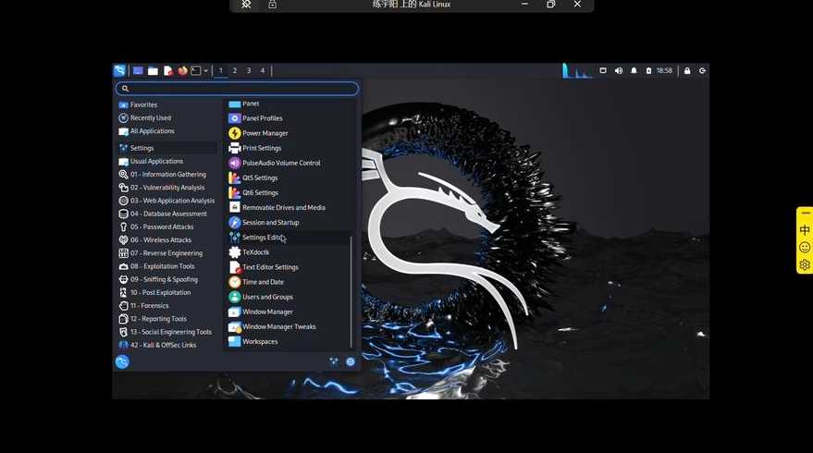The height and width of the screenshot is (453, 813).
Task: Open the volume control tray icon
Action: (x=619, y=70)
